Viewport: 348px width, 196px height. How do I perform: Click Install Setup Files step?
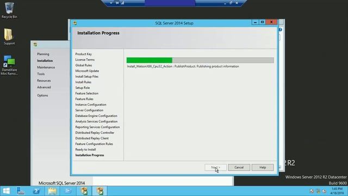(87, 76)
